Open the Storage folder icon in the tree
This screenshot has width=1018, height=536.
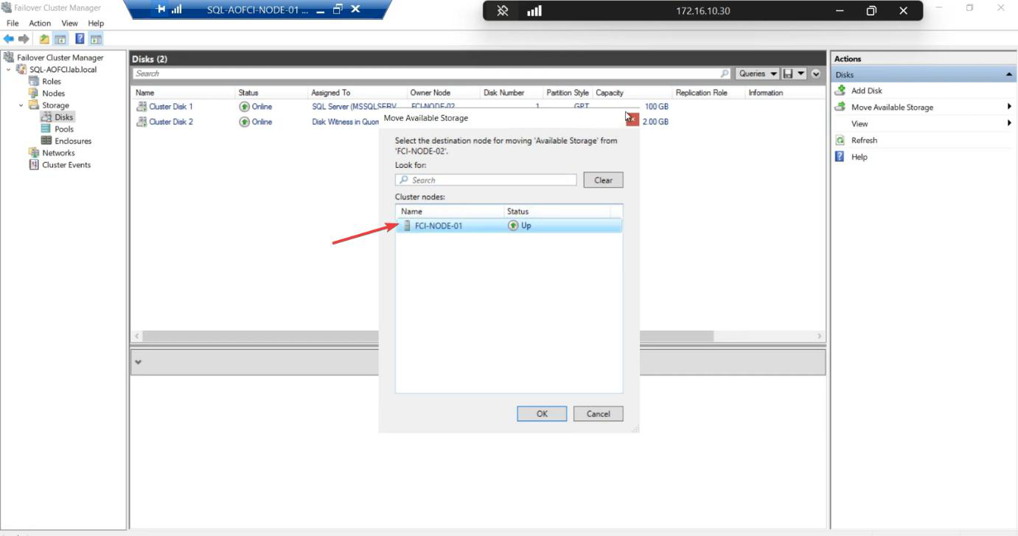34,105
